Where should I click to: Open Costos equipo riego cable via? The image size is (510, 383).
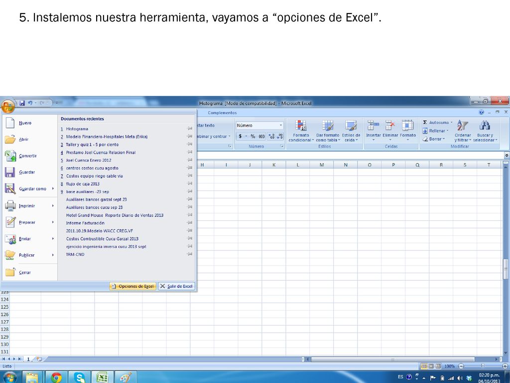pos(94,176)
